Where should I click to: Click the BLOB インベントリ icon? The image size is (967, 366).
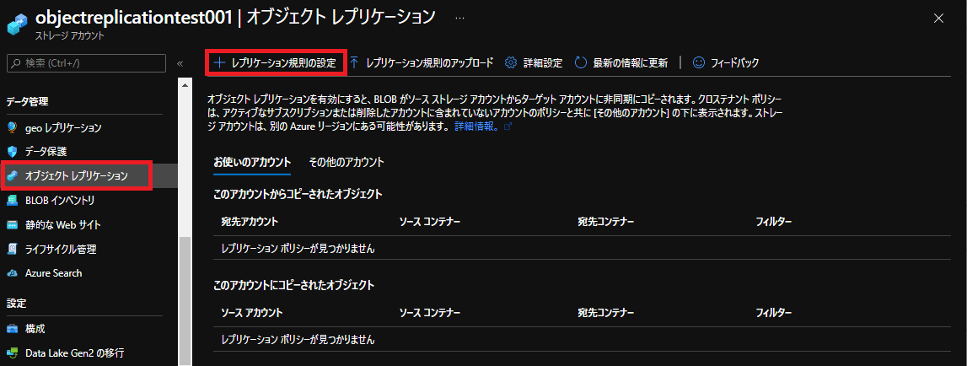(x=13, y=201)
